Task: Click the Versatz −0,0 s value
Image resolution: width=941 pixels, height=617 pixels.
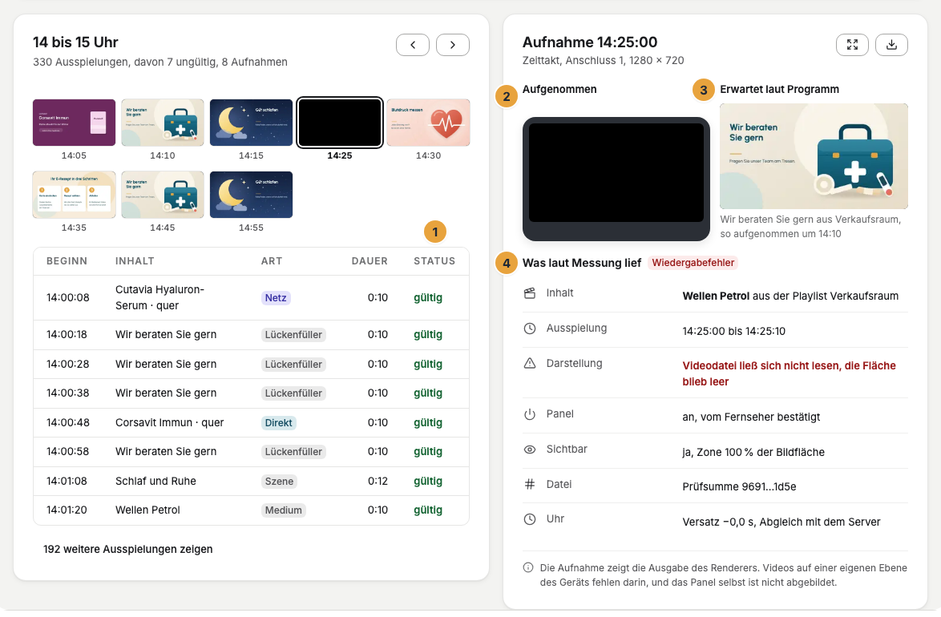Action: pos(781,522)
